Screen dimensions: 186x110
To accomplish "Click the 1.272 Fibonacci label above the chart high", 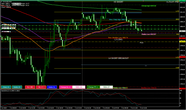I will tap(177, 11).
